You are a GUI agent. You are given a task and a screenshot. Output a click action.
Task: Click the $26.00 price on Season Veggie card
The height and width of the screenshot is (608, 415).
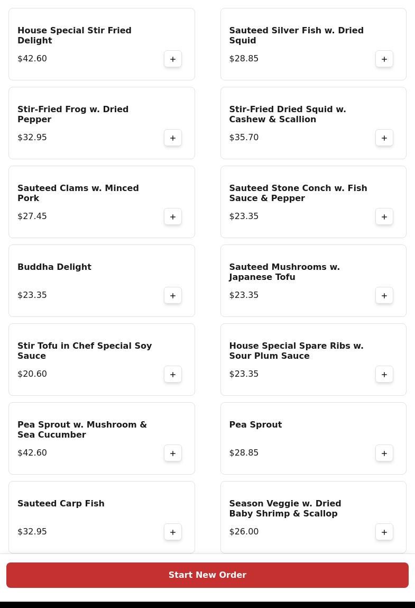coord(244,531)
